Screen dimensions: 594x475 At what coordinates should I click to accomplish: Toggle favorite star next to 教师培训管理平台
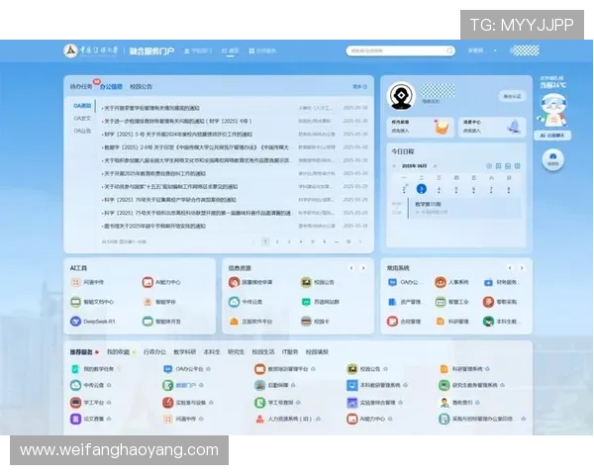(x=313, y=368)
